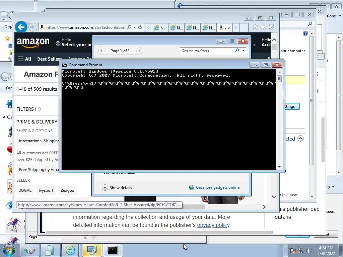Screen dimensions: 343x257
Task: Click the network tray icon
Action: [x=301, y=251]
